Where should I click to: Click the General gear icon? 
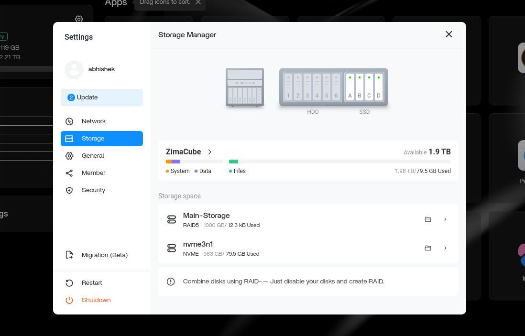[x=69, y=155]
